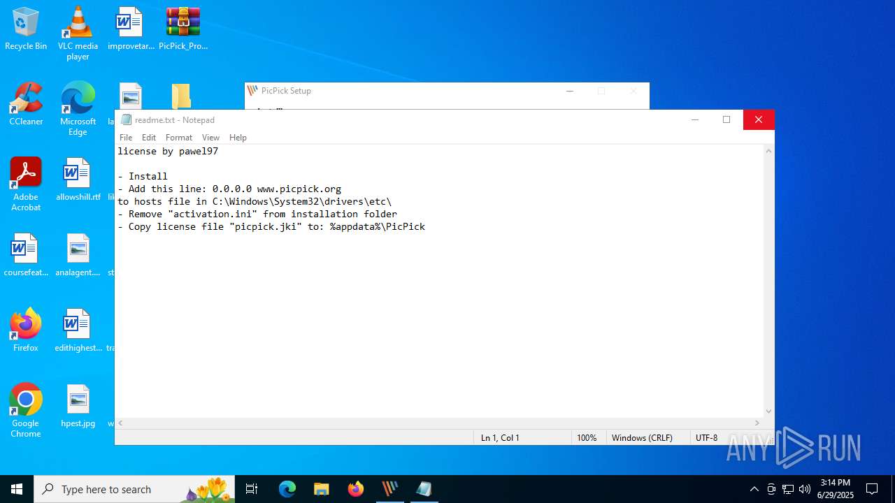The image size is (895, 503).
Task: Open volume control tray icon
Action: click(805, 489)
